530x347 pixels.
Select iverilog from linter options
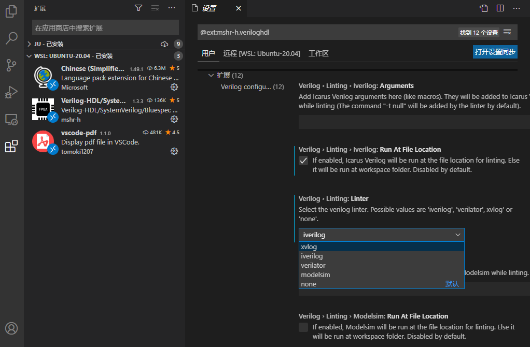[x=381, y=256]
